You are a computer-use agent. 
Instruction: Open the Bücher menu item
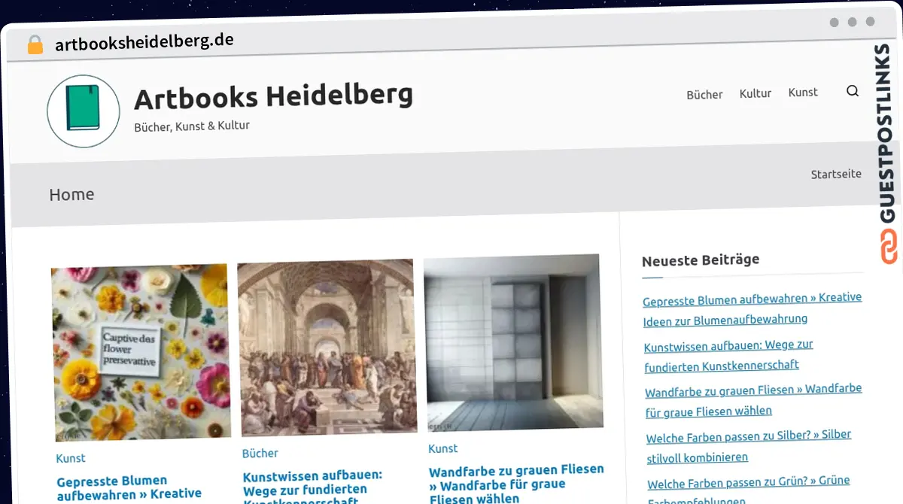click(x=704, y=94)
